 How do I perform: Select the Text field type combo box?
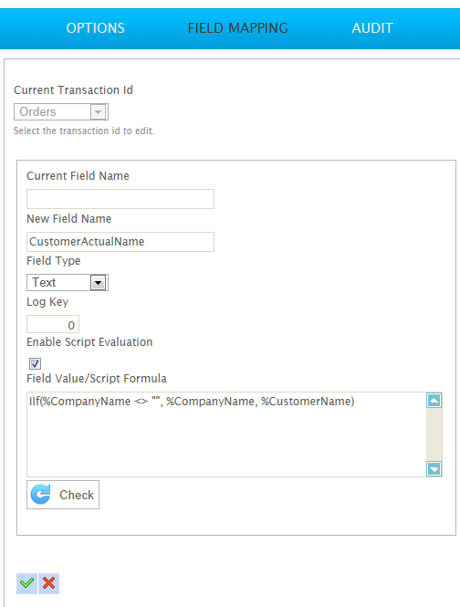(68, 283)
